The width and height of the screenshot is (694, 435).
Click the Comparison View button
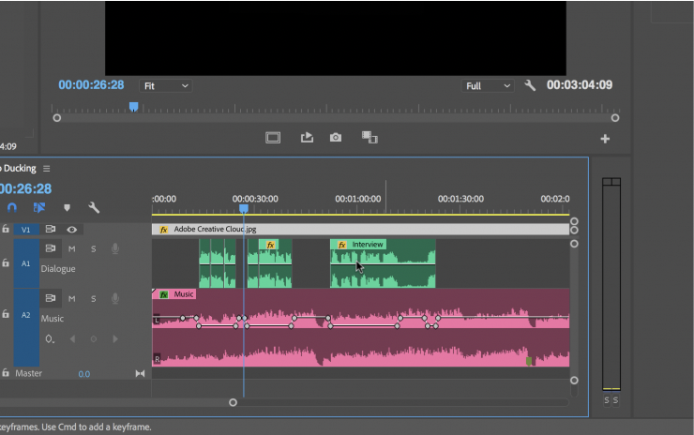[x=370, y=138]
